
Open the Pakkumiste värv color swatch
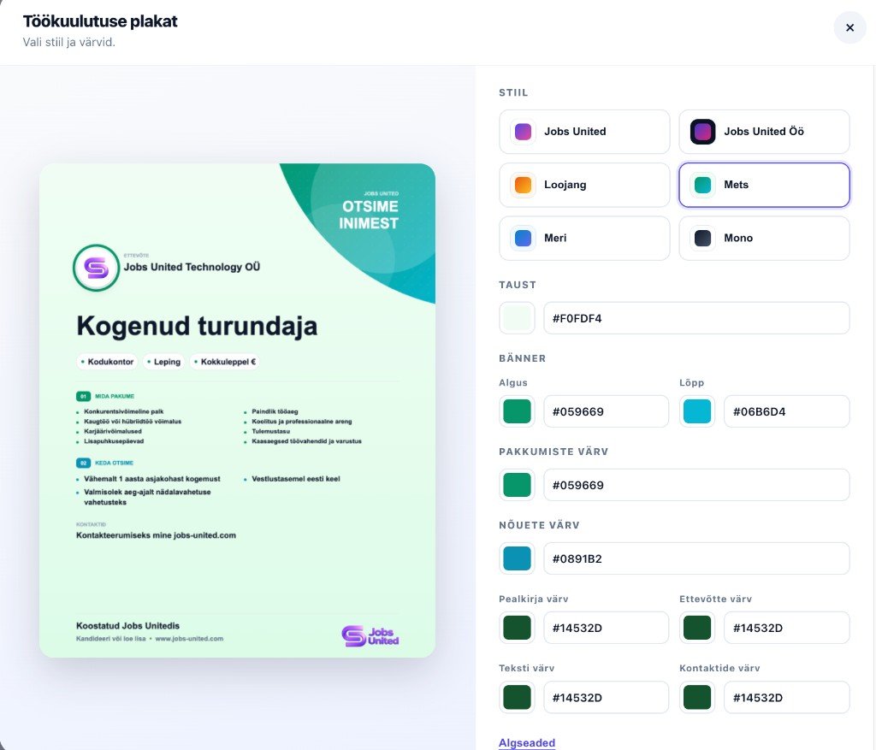tap(517, 485)
